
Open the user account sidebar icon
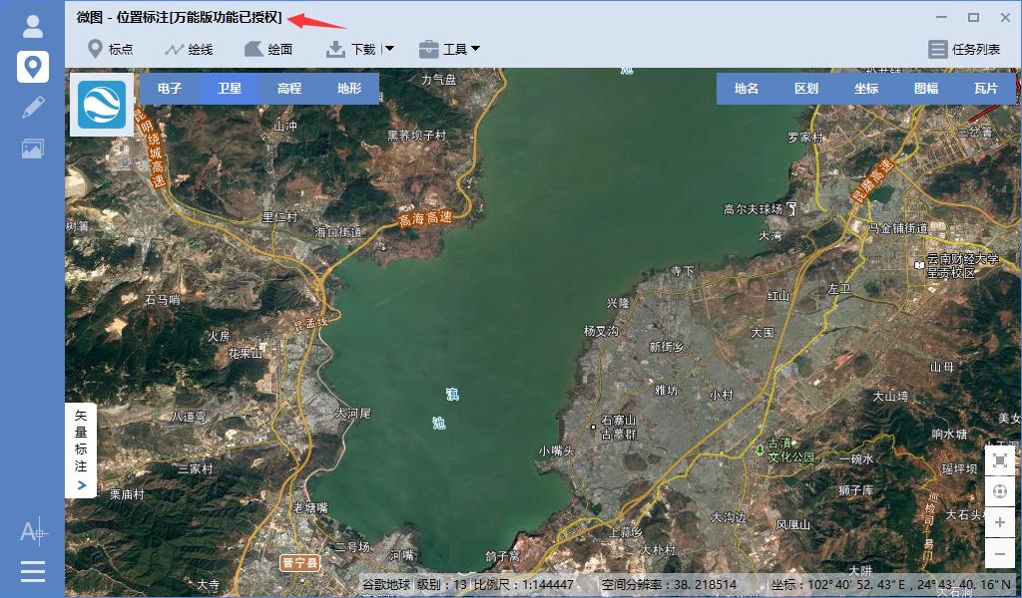pyautogui.click(x=33, y=26)
